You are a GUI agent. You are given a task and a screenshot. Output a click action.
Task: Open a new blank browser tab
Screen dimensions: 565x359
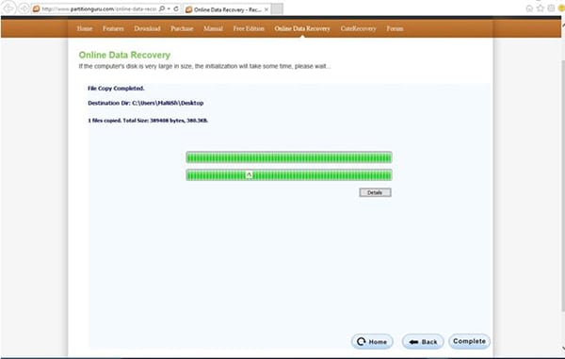[x=277, y=9]
